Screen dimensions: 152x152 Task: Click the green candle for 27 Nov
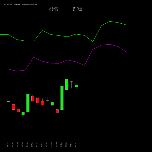point(52,104)
